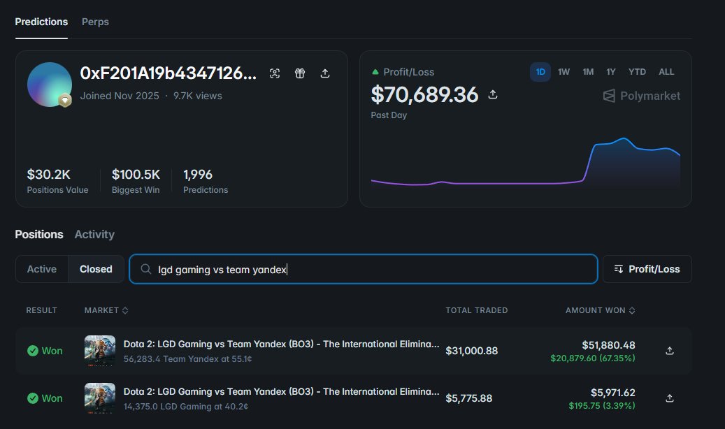
Task: Click the thumbnail of the Team Yandex position
Action: 100,351
